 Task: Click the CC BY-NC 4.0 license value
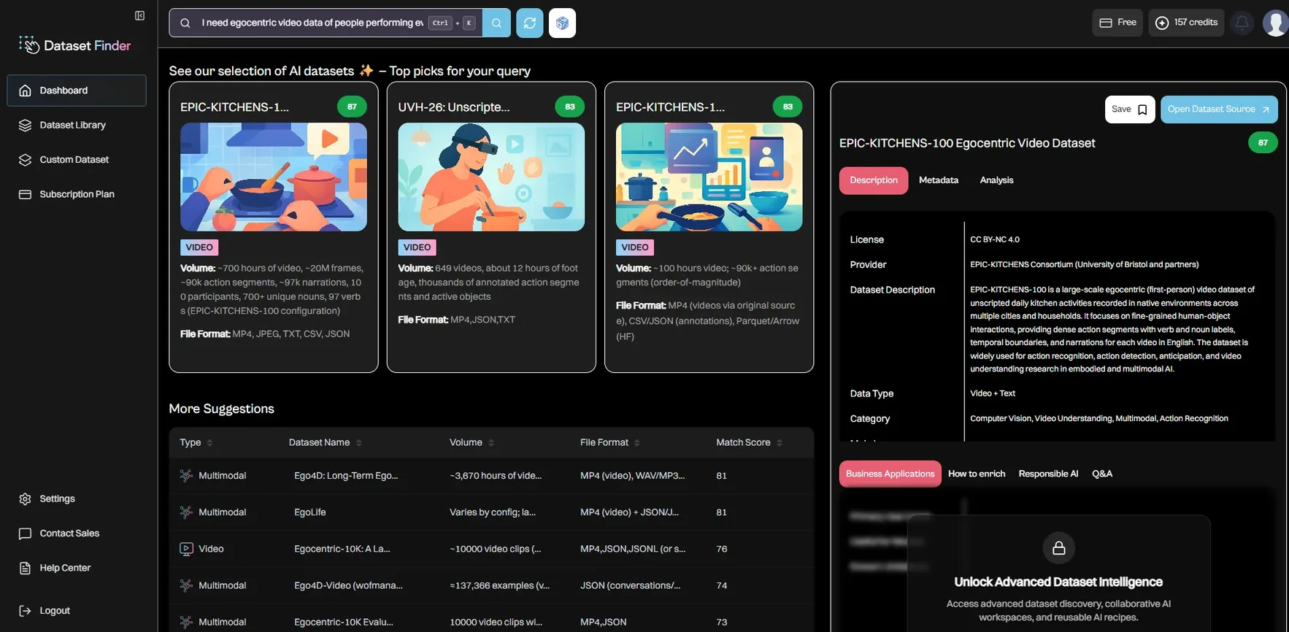(995, 239)
